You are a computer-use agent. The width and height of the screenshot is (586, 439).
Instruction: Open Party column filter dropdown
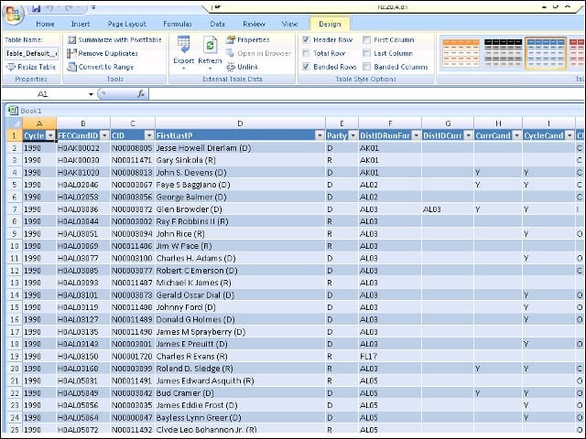coord(353,135)
